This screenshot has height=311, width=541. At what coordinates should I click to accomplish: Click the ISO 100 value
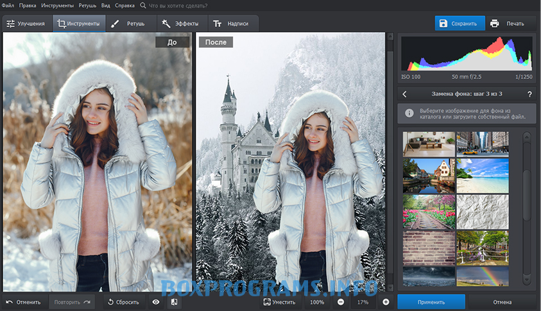411,77
